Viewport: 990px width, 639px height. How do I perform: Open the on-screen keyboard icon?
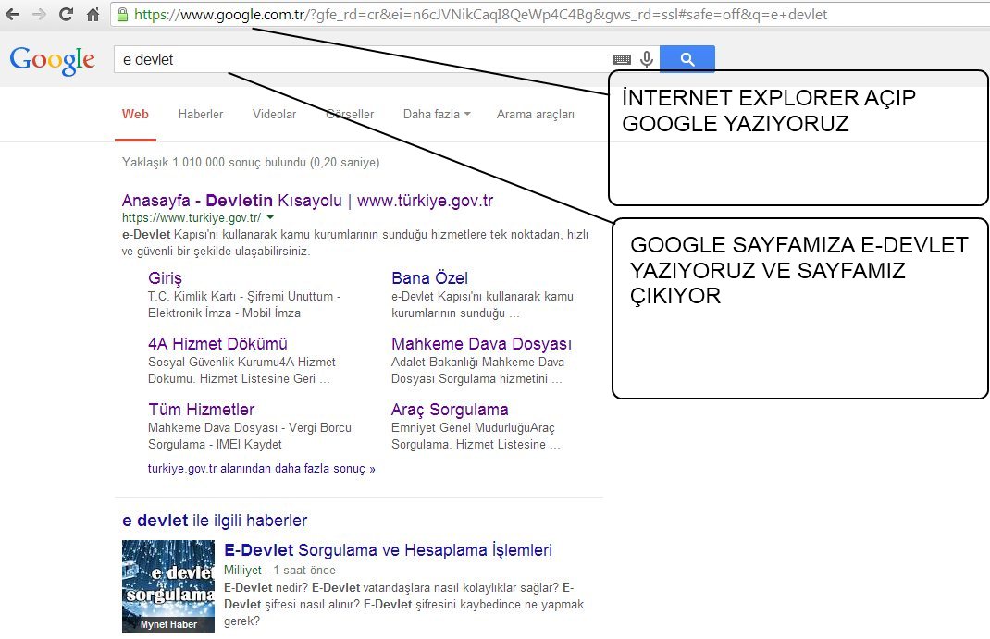tap(622, 60)
